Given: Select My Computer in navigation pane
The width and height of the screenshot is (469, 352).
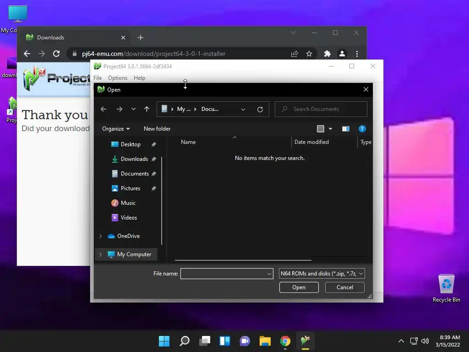Looking at the screenshot, I should [x=134, y=254].
